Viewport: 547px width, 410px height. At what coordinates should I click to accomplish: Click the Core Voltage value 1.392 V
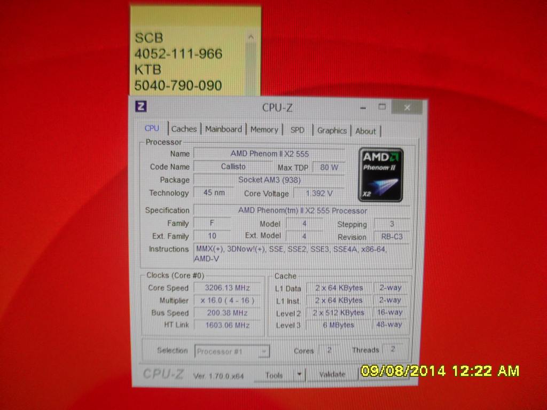319,193
